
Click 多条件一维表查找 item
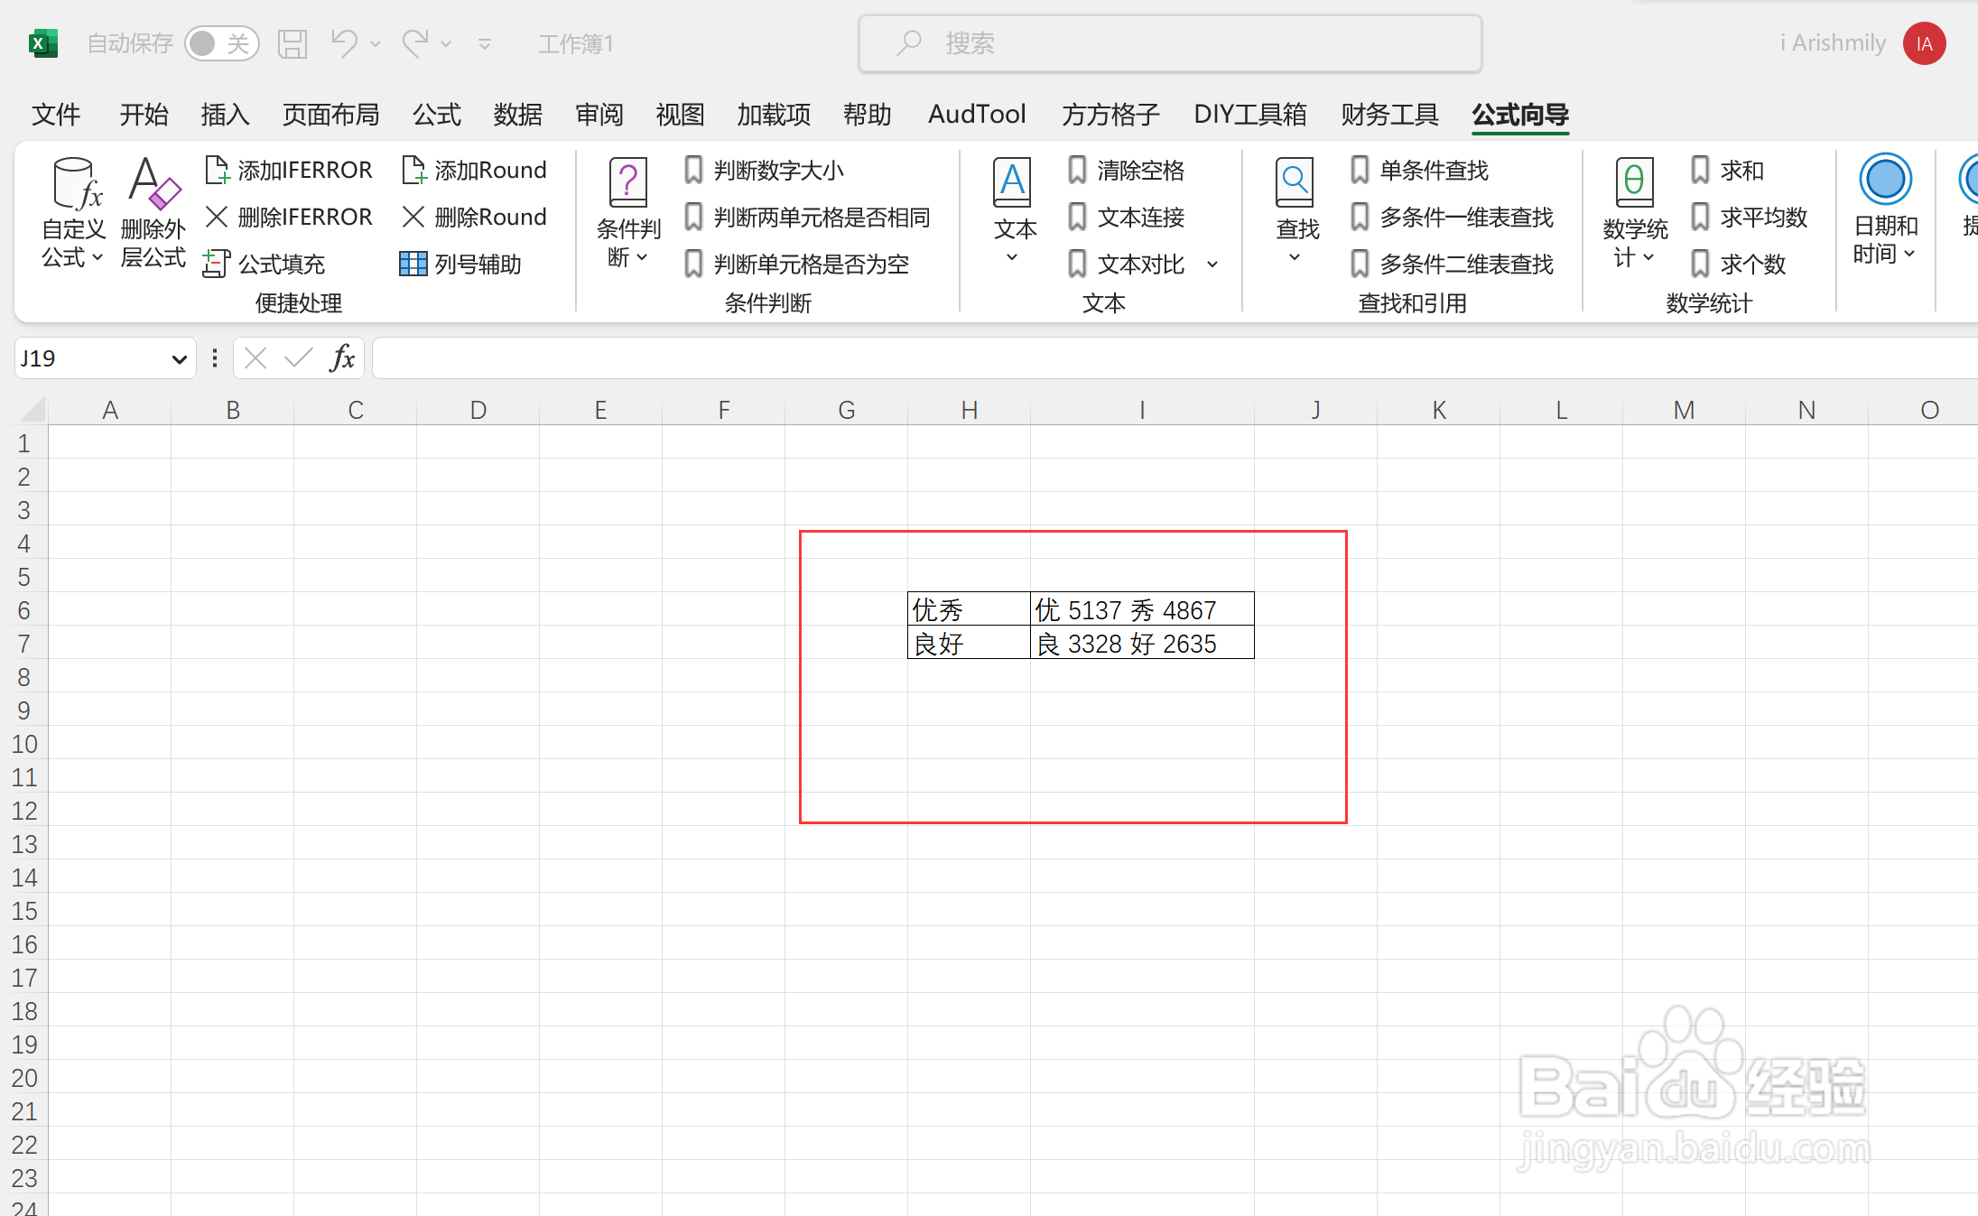tap(1452, 217)
